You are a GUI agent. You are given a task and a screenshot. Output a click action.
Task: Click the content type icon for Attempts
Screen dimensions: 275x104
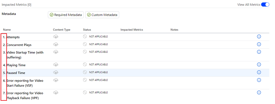click(56, 37)
